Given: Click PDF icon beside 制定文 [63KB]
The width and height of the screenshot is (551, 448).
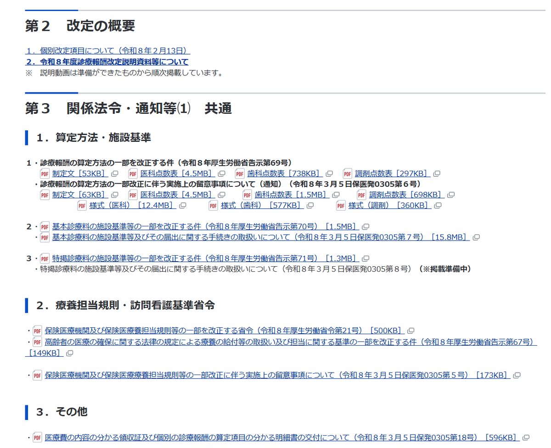Looking at the screenshot, I should coord(45,195).
